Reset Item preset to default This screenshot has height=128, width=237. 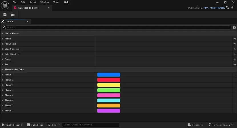point(235,65)
